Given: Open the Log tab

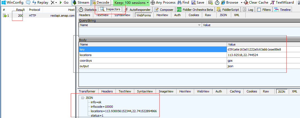Looking at the screenshot, I should [x=248, y=9].
